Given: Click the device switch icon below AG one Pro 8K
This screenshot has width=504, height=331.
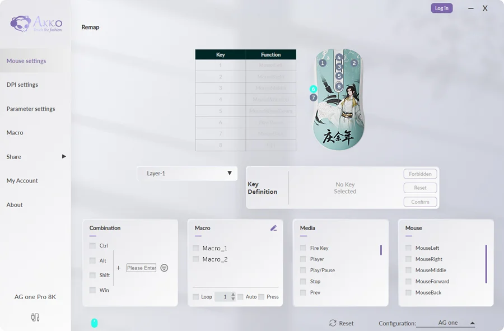Looking at the screenshot, I should point(35,318).
